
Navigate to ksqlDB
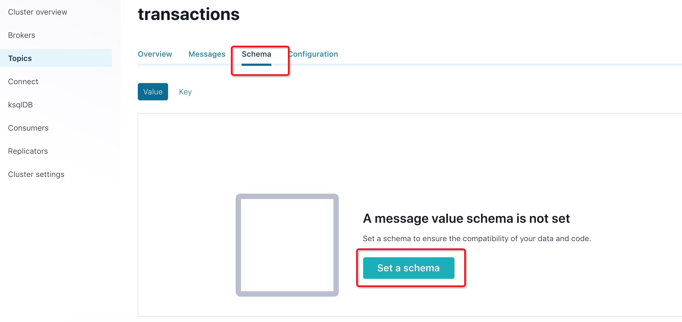click(x=20, y=105)
